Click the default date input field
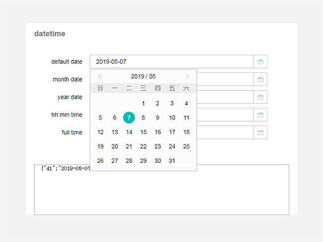Image resolution: width=323 pixels, height=242 pixels. point(171,62)
